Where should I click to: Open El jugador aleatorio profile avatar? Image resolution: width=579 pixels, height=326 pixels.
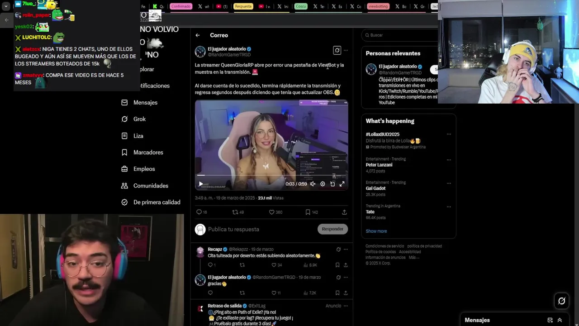pyautogui.click(x=200, y=52)
